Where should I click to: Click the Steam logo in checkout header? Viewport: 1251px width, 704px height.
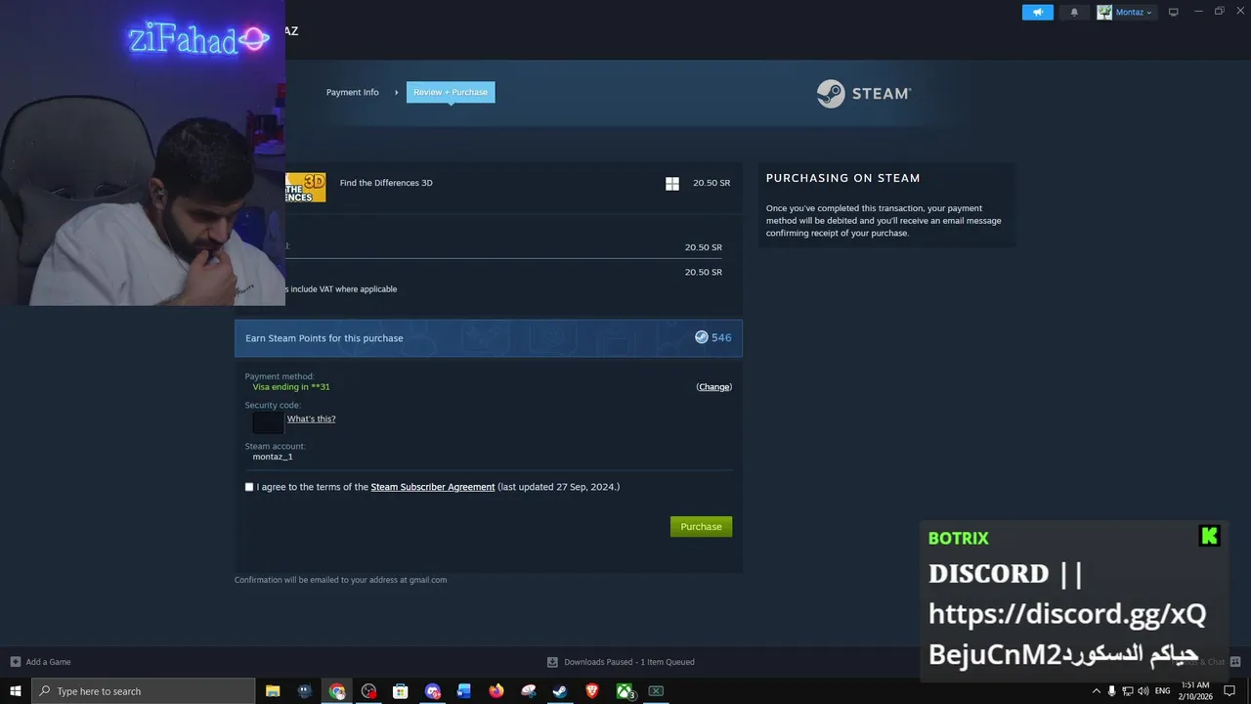pyautogui.click(x=864, y=93)
